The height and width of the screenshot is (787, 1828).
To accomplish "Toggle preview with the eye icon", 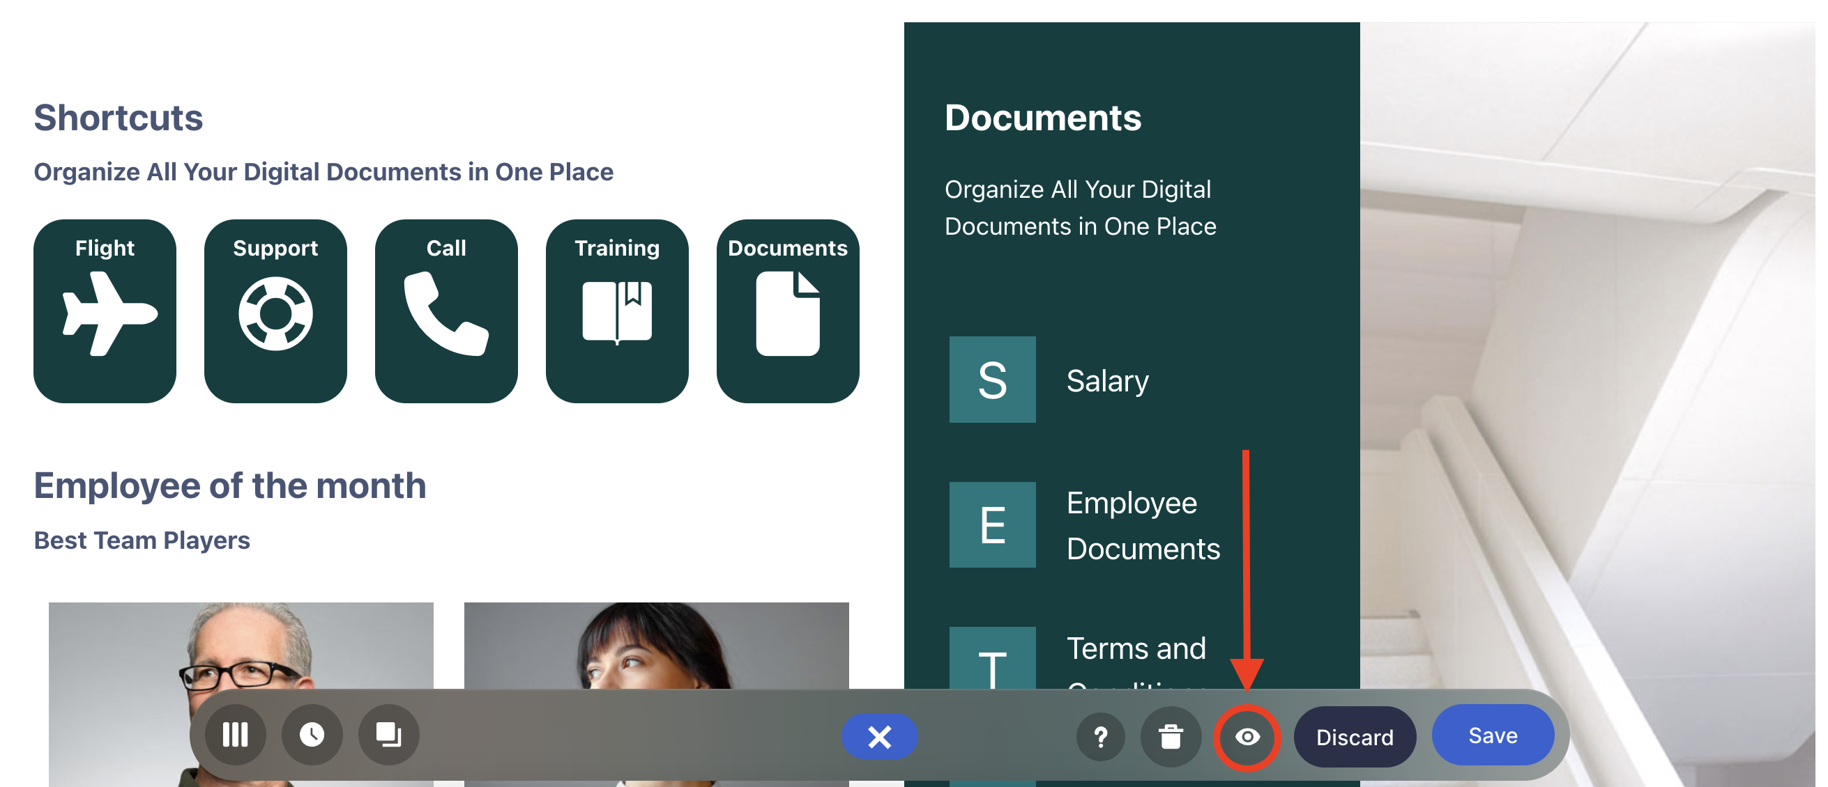I will pos(1247,738).
